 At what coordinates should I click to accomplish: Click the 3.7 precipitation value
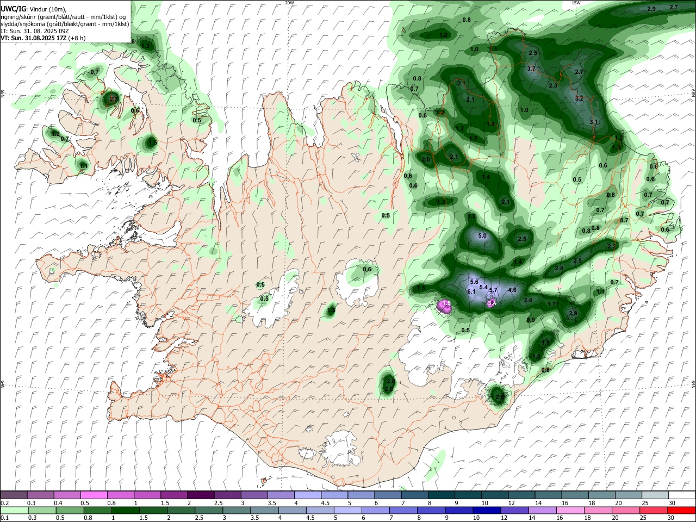pyautogui.click(x=532, y=69)
